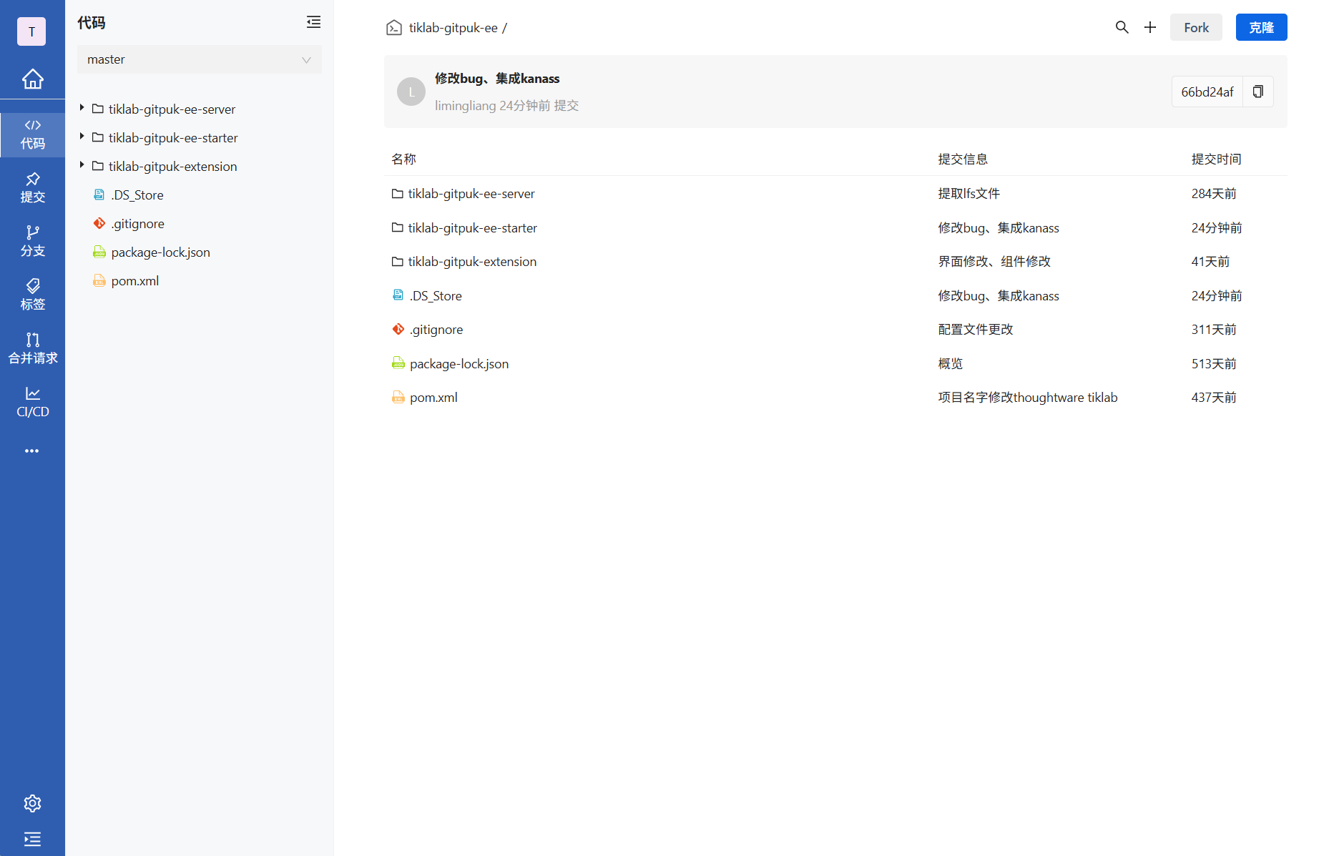Screen dimensions: 1334x856
Task: Click the repository icon beside tiklab-gitpuk-ee
Action: [x=394, y=28]
